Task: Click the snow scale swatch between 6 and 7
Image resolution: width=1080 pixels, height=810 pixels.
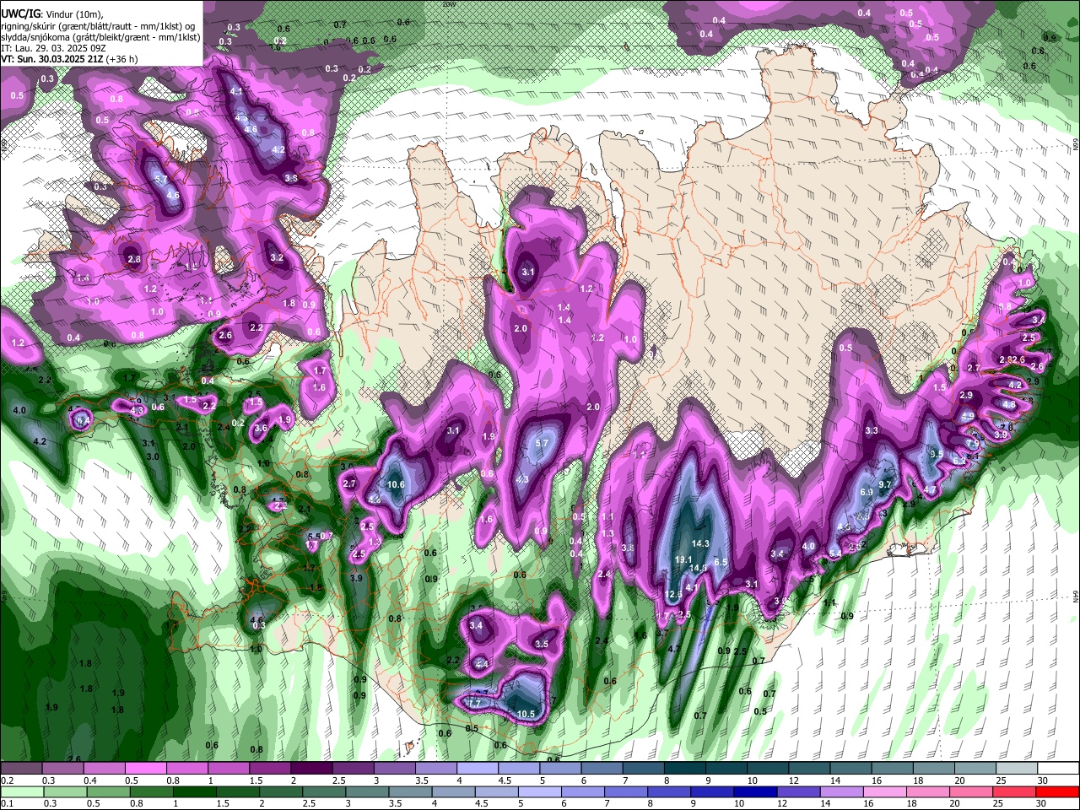Action: coord(602,768)
